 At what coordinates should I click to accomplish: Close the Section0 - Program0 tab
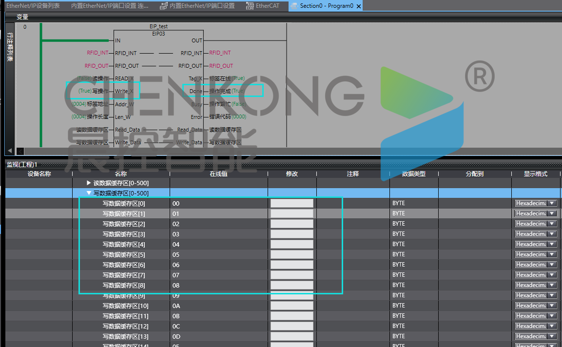(359, 6)
